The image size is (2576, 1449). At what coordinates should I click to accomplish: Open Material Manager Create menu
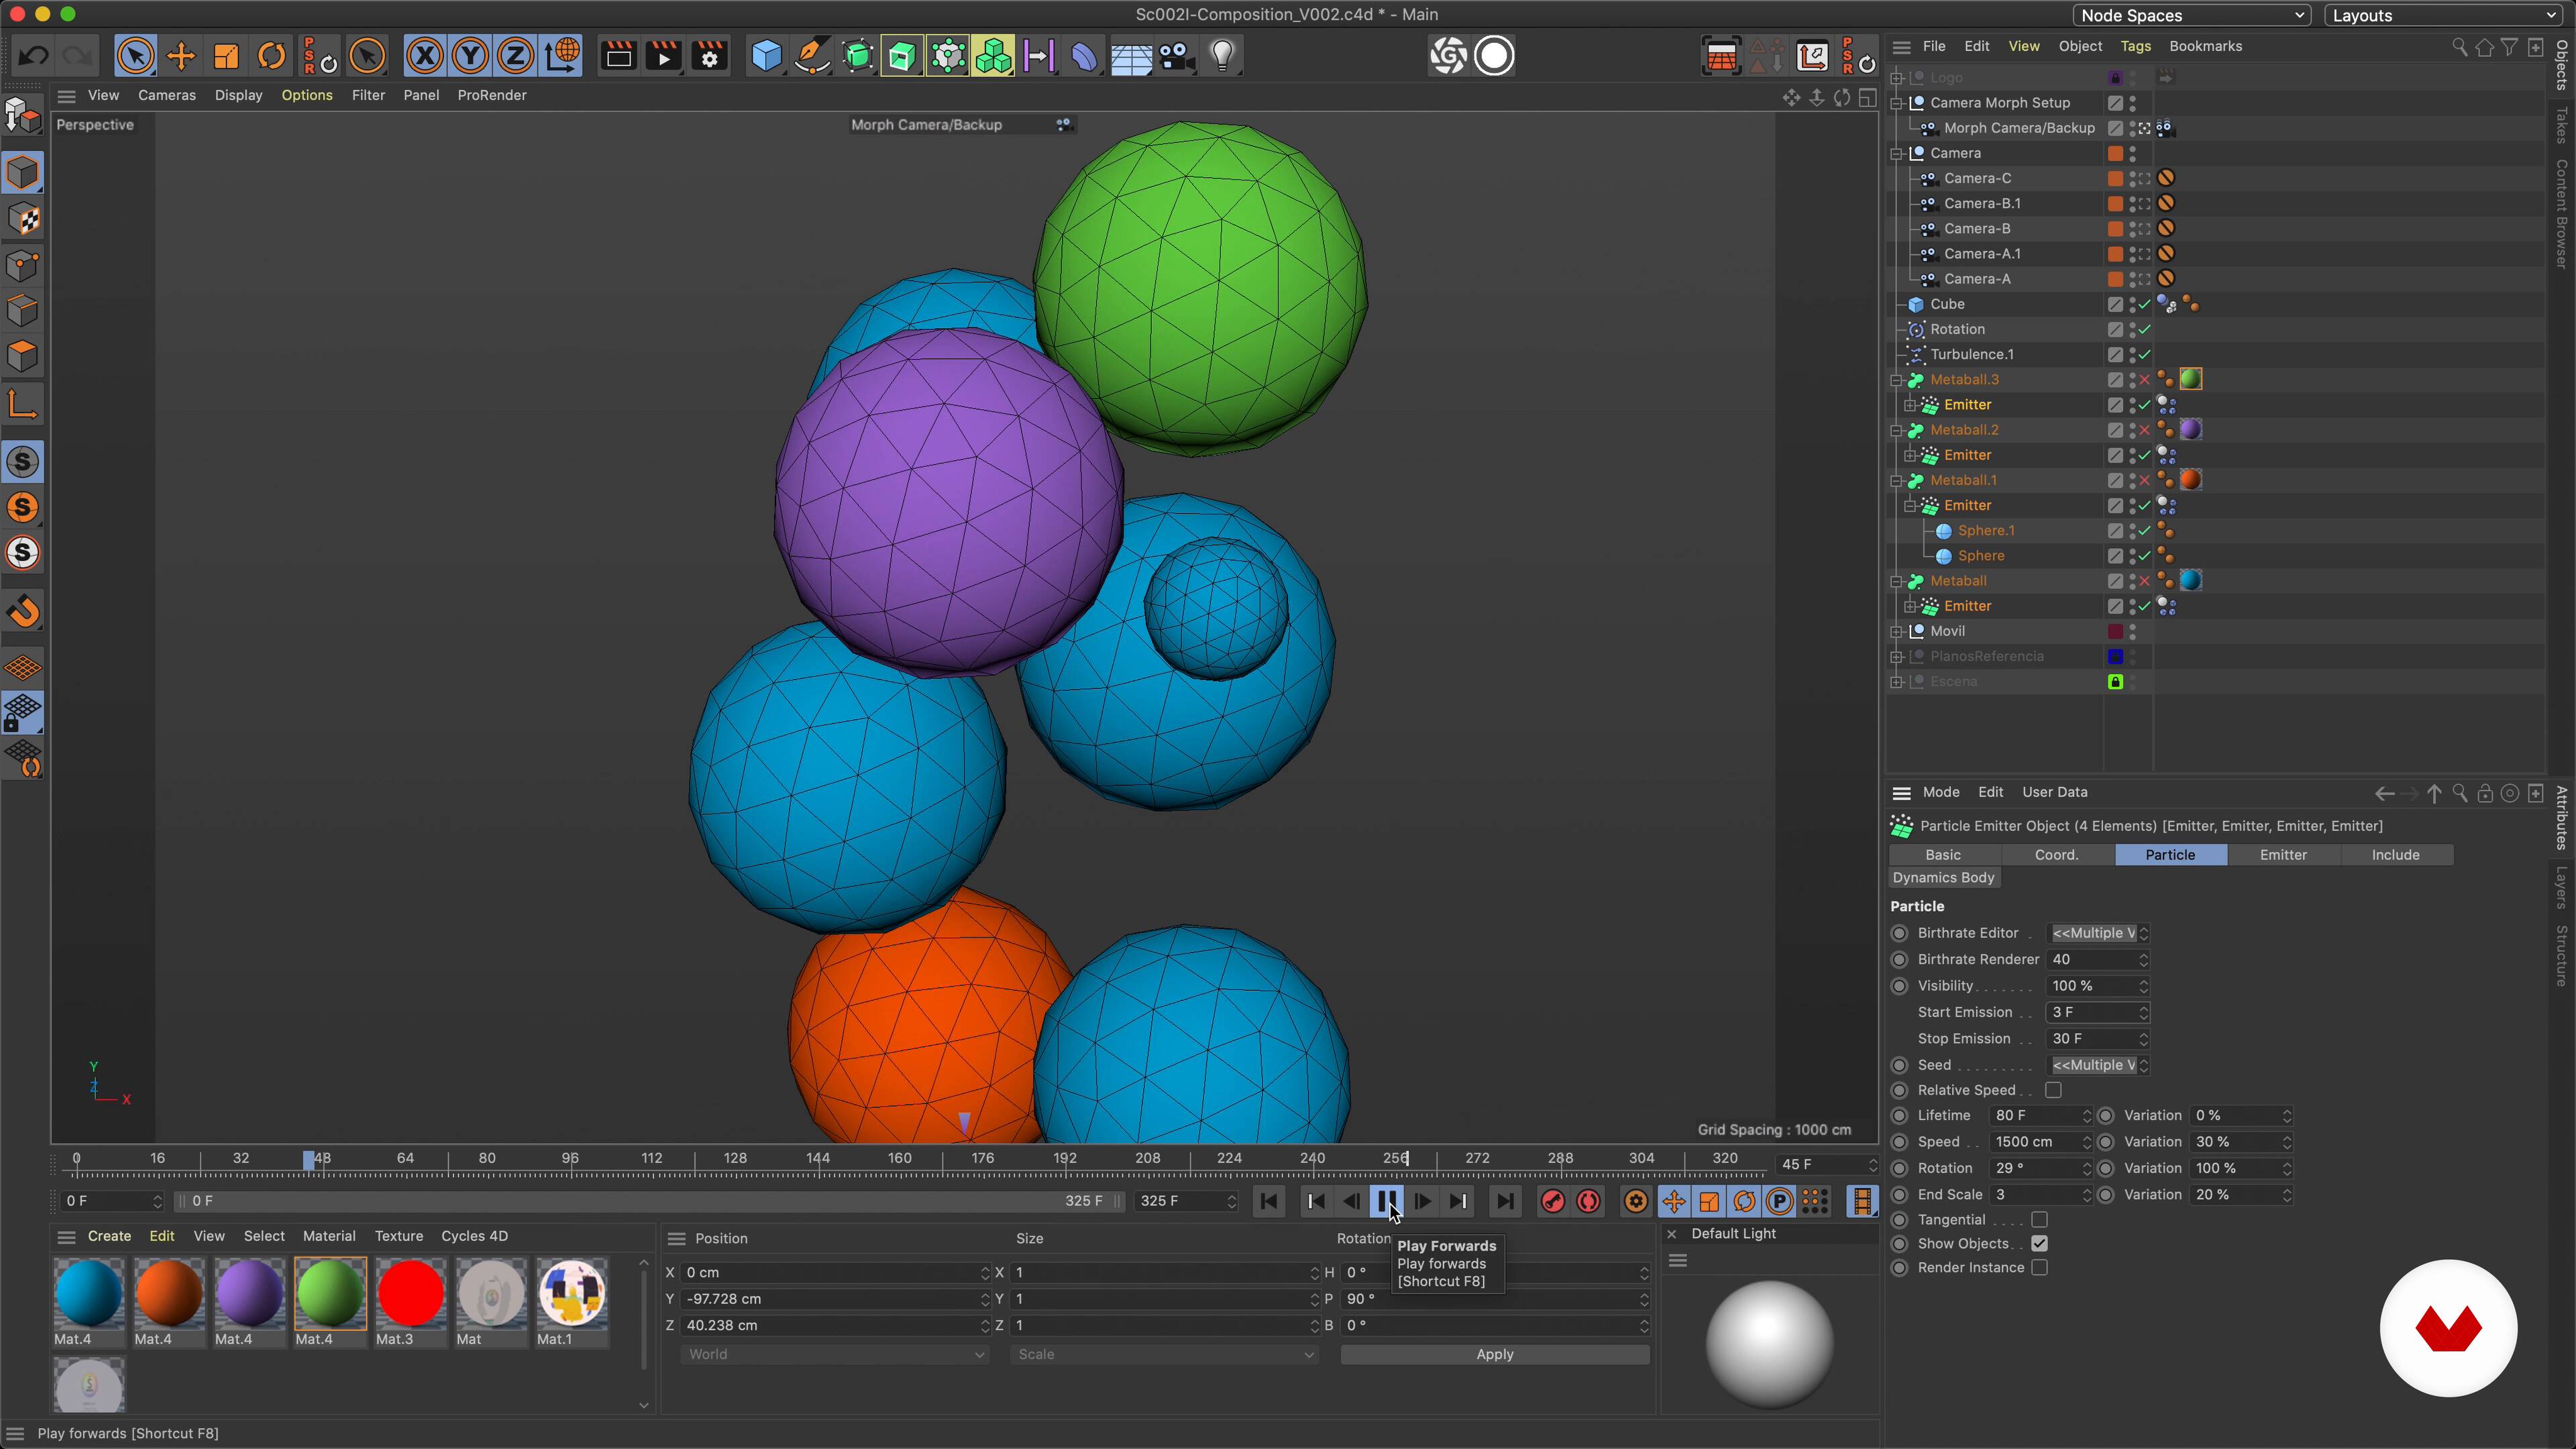click(109, 1237)
